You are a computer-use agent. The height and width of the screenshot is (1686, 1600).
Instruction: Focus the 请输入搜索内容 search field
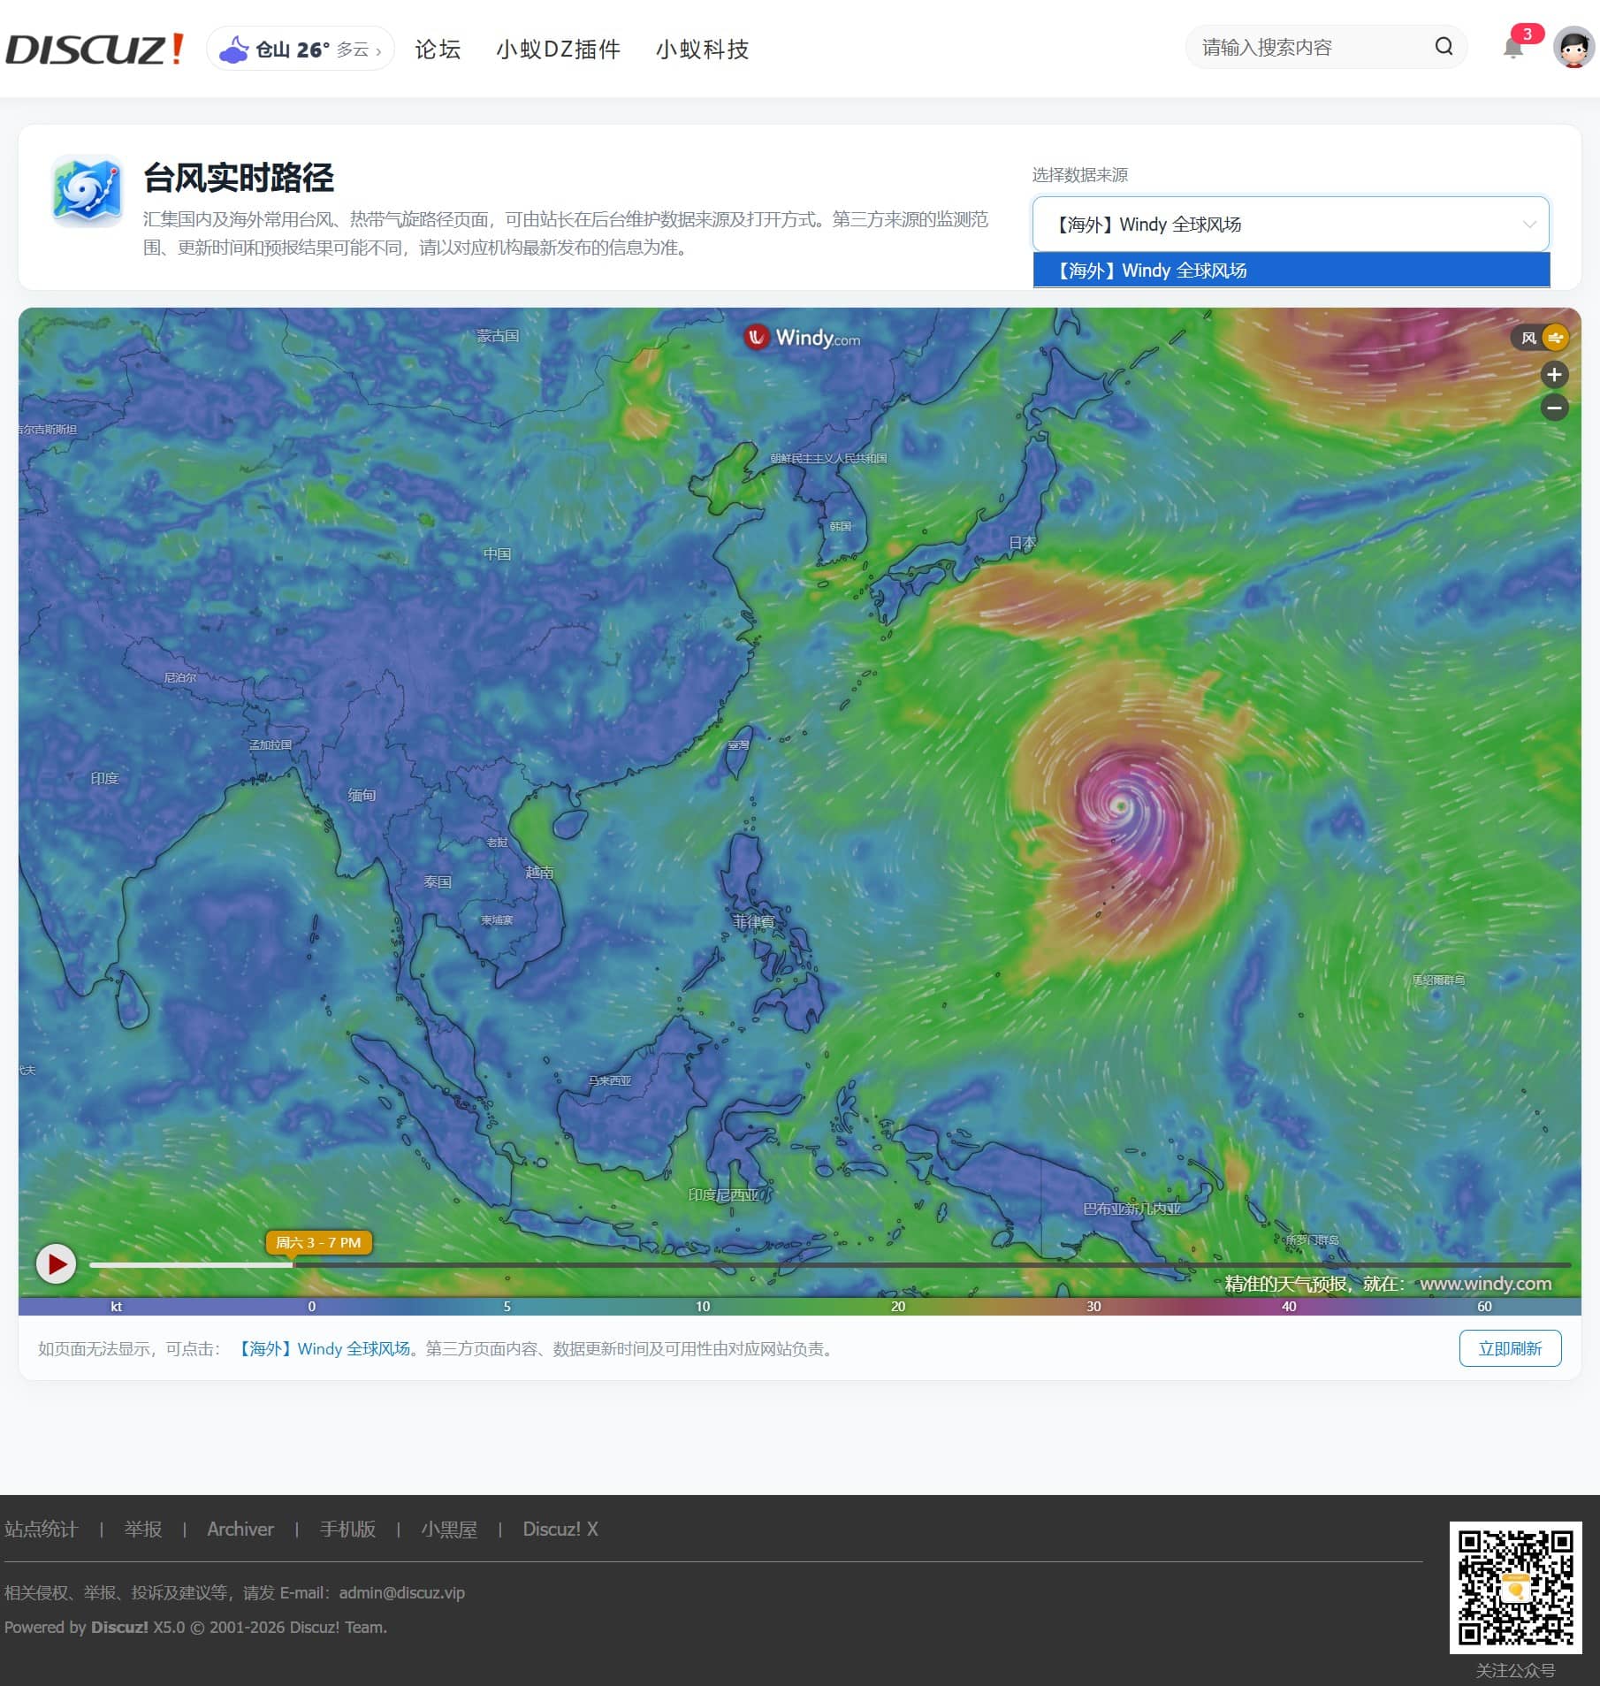tap(1308, 47)
